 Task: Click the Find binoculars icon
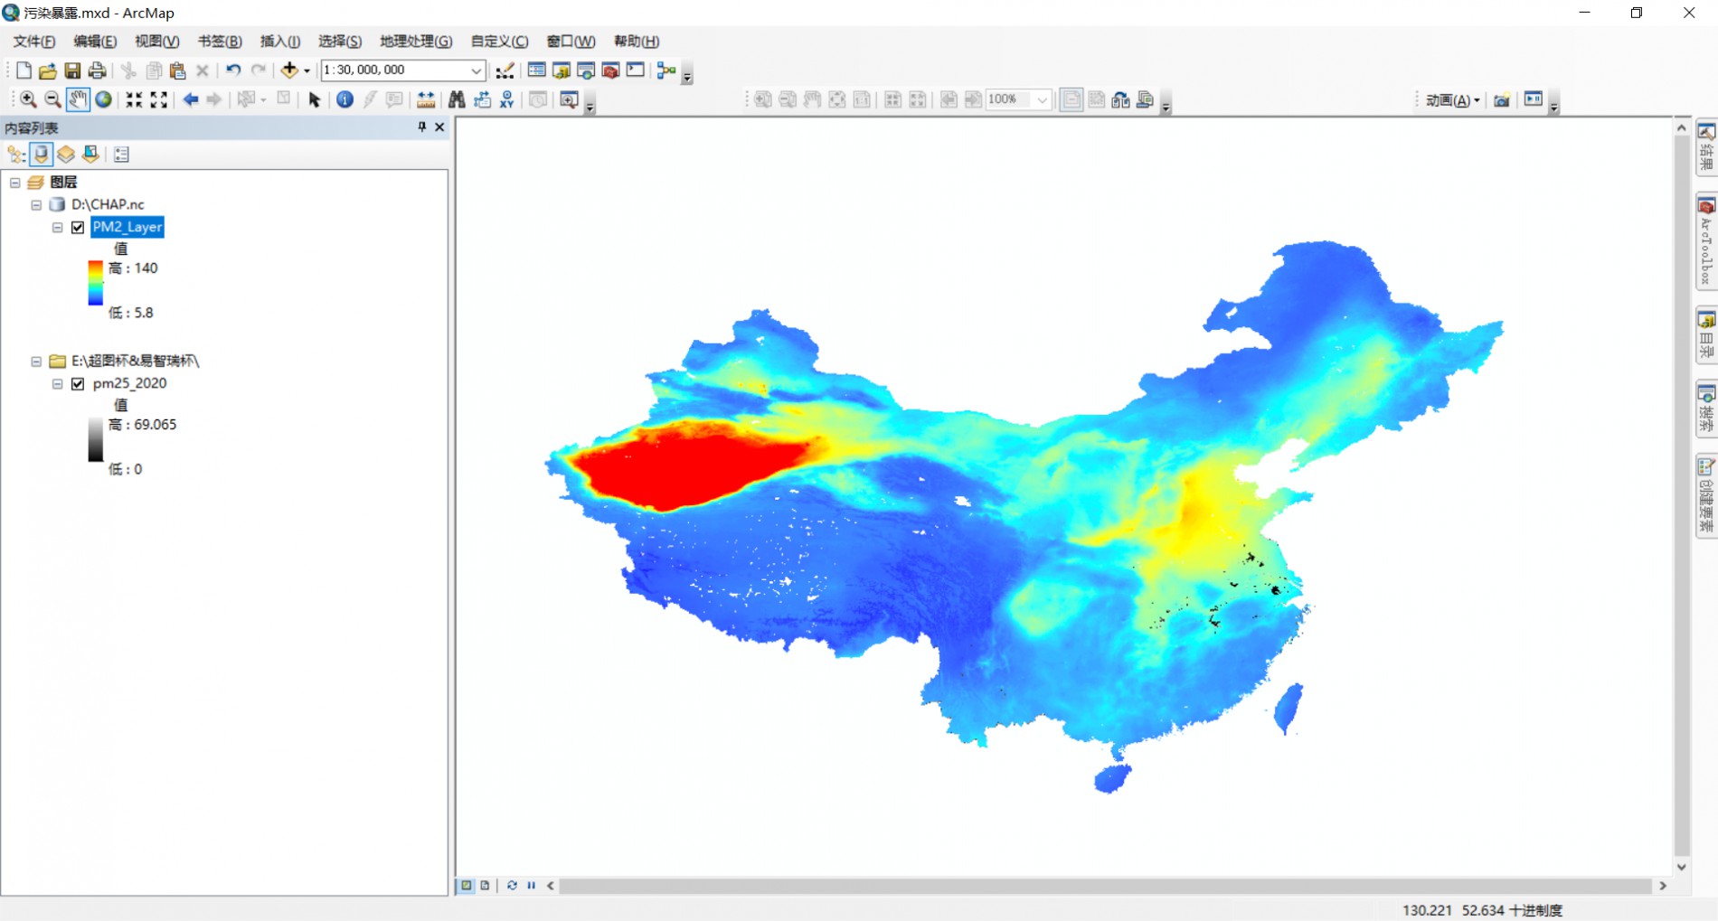point(457,99)
